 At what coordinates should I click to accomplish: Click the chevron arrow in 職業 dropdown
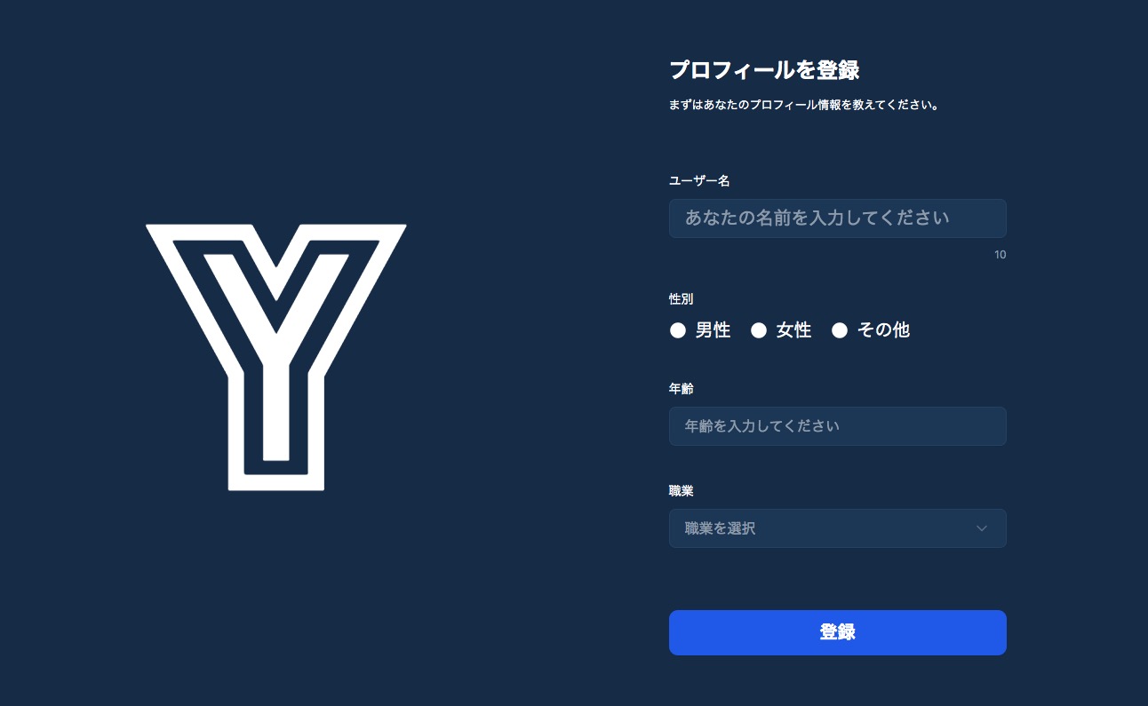982,528
